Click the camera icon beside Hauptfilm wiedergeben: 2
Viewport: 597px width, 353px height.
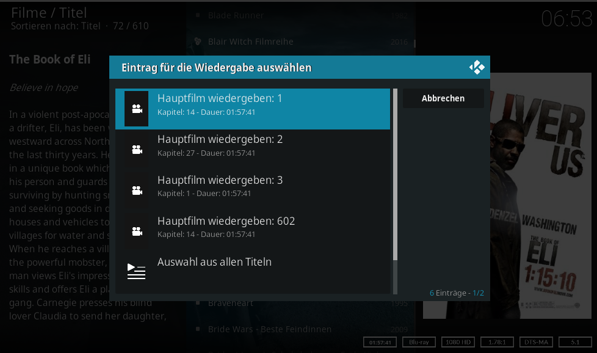[137, 150]
